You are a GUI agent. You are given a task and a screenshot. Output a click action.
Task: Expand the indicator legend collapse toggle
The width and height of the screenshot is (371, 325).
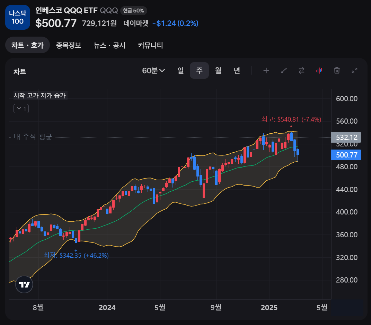coord(21,109)
